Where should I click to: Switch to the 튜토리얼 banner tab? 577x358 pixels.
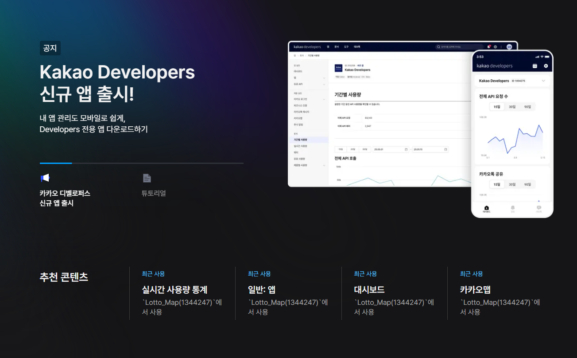(x=154, y=186)
